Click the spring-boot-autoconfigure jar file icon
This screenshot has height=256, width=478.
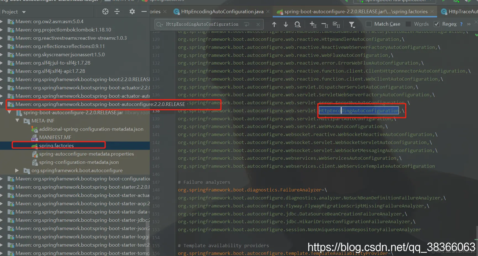(x=19, y=113)
